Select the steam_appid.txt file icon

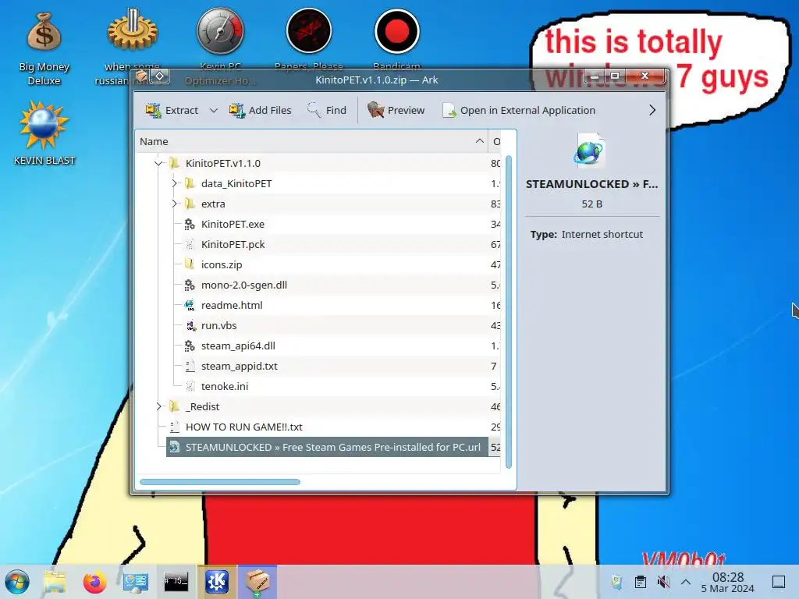190,366
